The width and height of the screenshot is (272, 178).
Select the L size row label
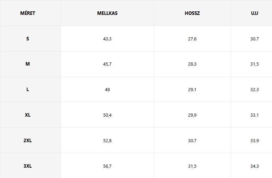point(28,90)
